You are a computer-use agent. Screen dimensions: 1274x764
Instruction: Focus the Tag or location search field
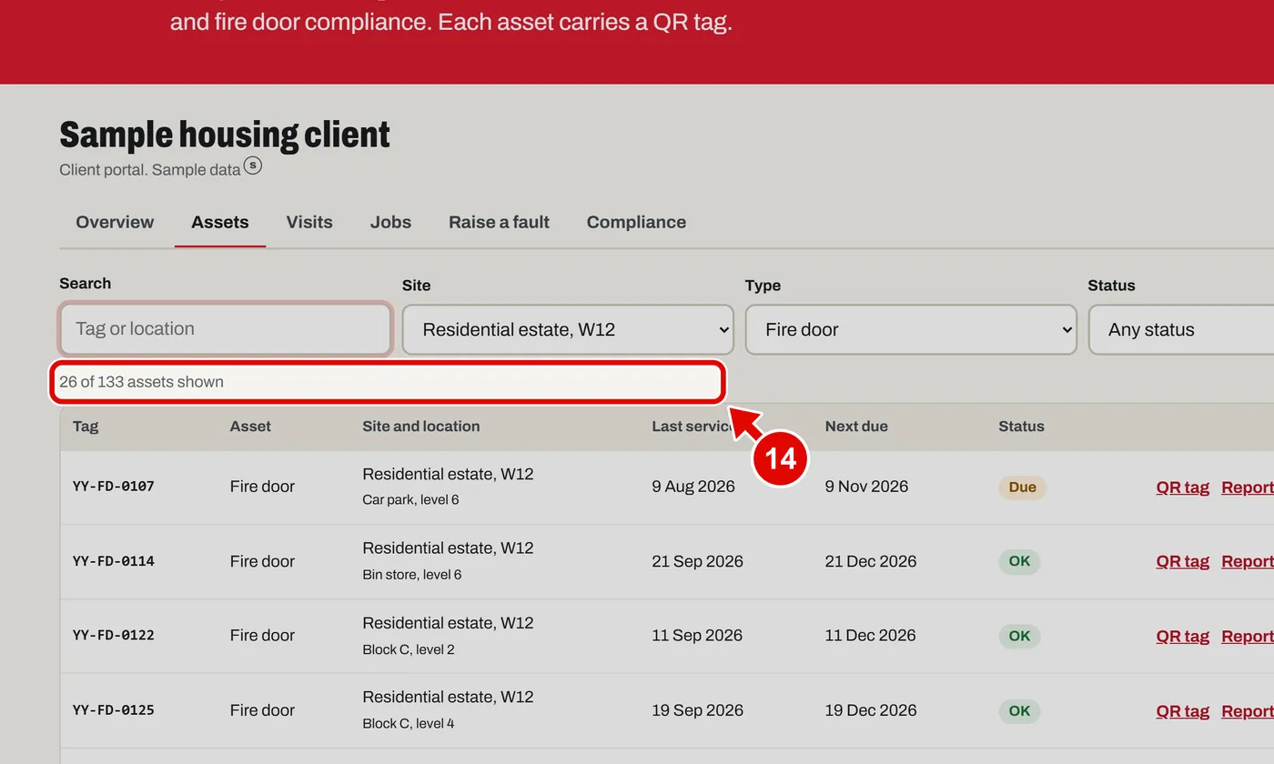pyautogui.click(x=226, y=328)
